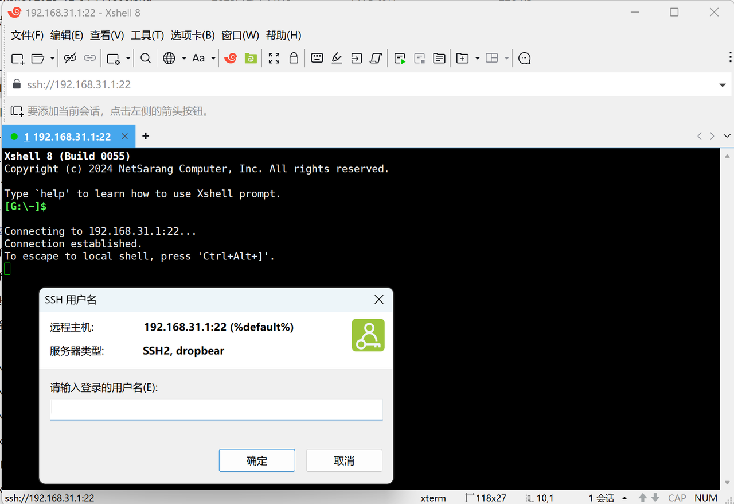Click the NUM indicator in status bar
The height and width of the screenshot is (504, 734).
[x=706, y=498]
